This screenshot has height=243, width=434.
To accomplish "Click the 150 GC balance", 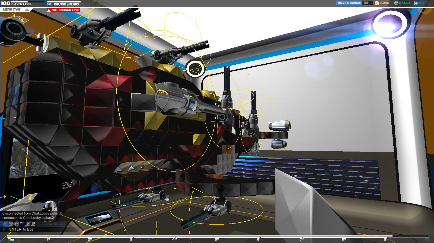I will tap(421, 3).
